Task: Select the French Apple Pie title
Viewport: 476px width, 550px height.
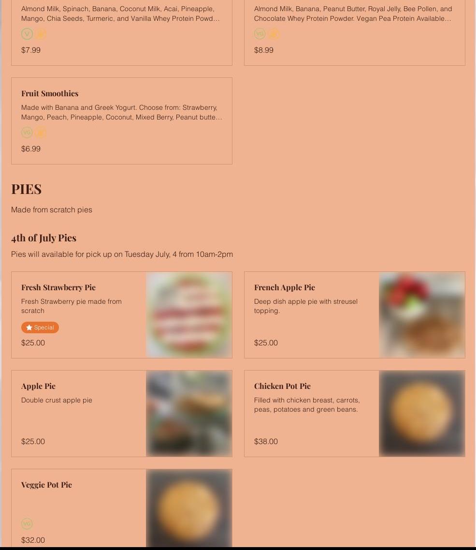Action: coord(285,287)
